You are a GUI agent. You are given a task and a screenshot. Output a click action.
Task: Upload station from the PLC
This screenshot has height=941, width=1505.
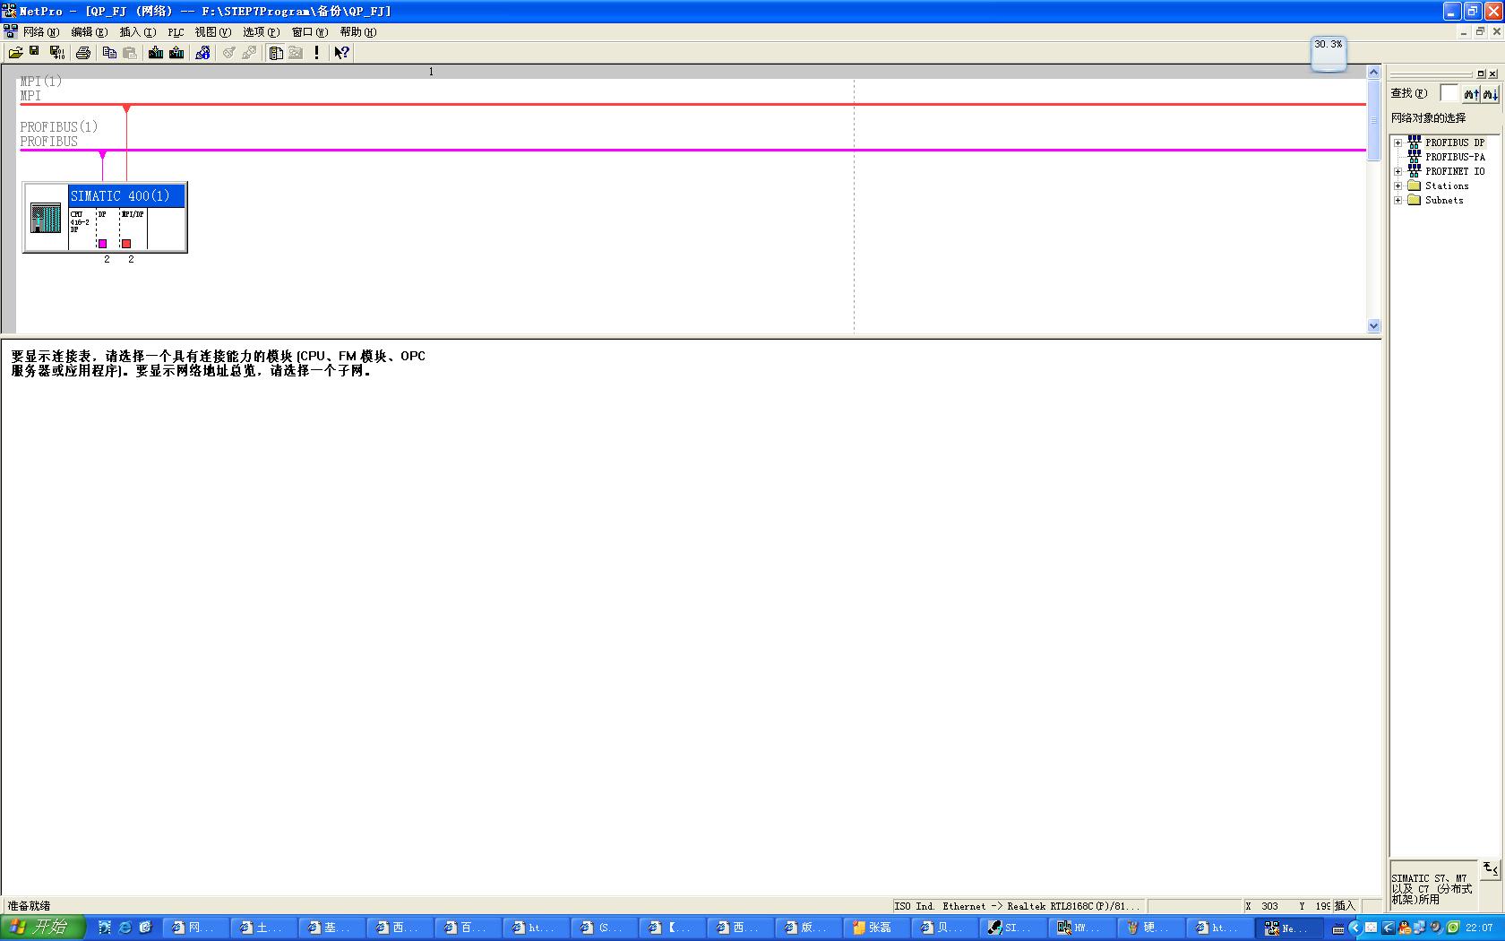point(176,53)
